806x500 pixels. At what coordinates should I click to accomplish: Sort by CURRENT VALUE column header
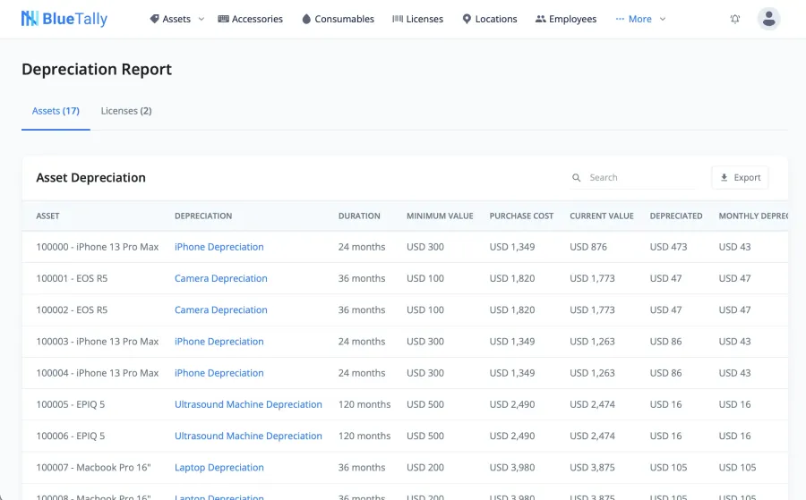pos(602,216)
